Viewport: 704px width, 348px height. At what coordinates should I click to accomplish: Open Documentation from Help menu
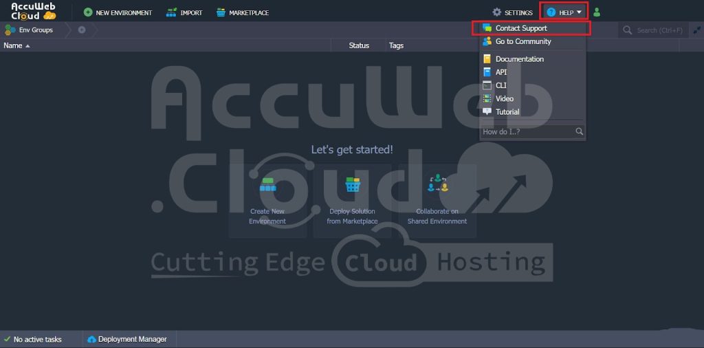tap(519, 59)
